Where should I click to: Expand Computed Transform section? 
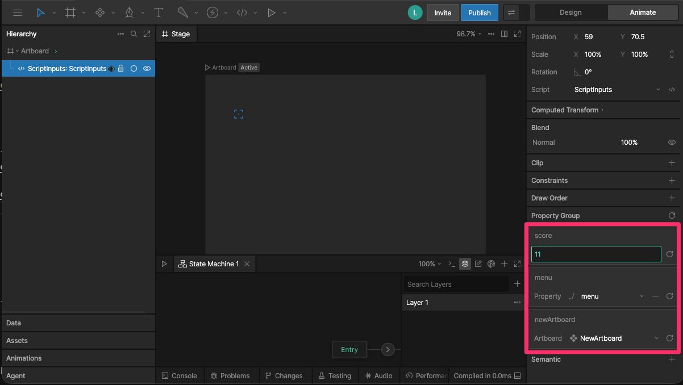pos(568,110)
